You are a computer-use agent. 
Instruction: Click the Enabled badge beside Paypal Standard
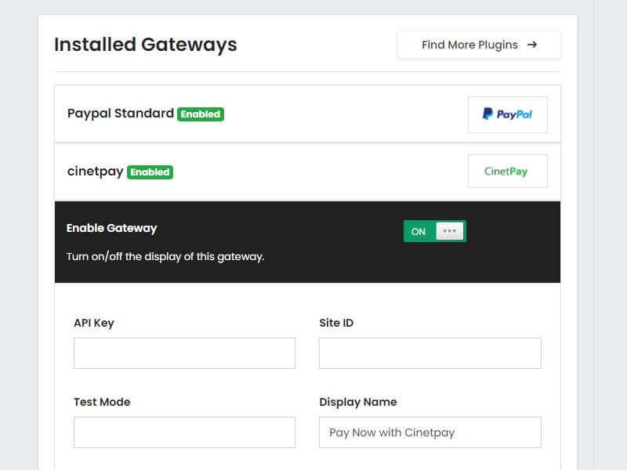[x=201, y=114]
